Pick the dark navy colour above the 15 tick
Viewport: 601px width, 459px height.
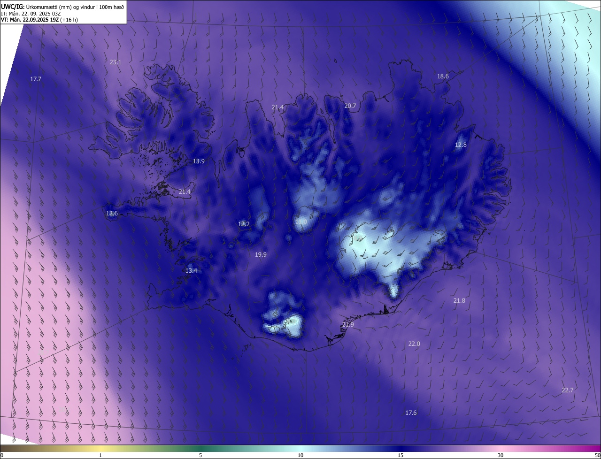(401, 449)
